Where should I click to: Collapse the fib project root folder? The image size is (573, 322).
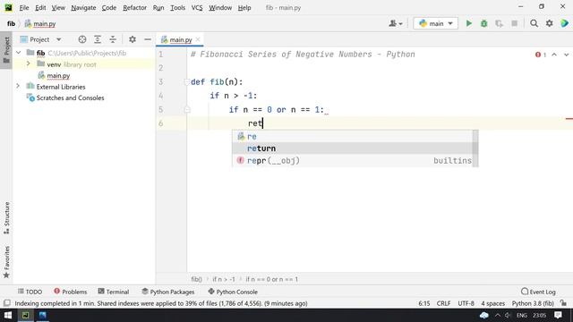[18, 53]
